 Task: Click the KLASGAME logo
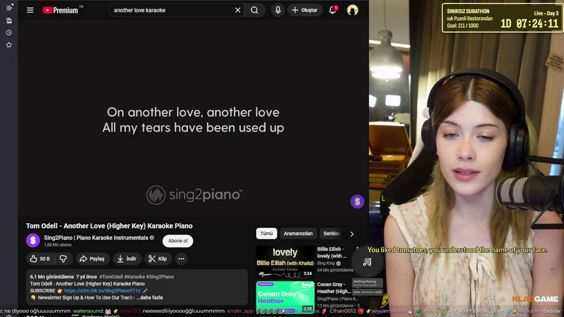(x=535, y=299)
